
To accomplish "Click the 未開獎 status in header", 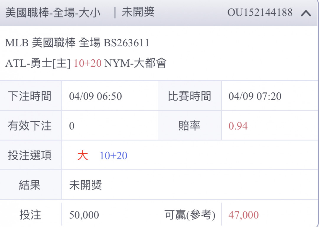I will (x=138, y=12).
